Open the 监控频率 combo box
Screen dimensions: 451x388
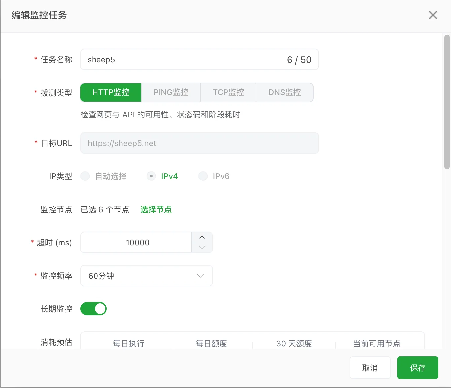pos(147,276)
